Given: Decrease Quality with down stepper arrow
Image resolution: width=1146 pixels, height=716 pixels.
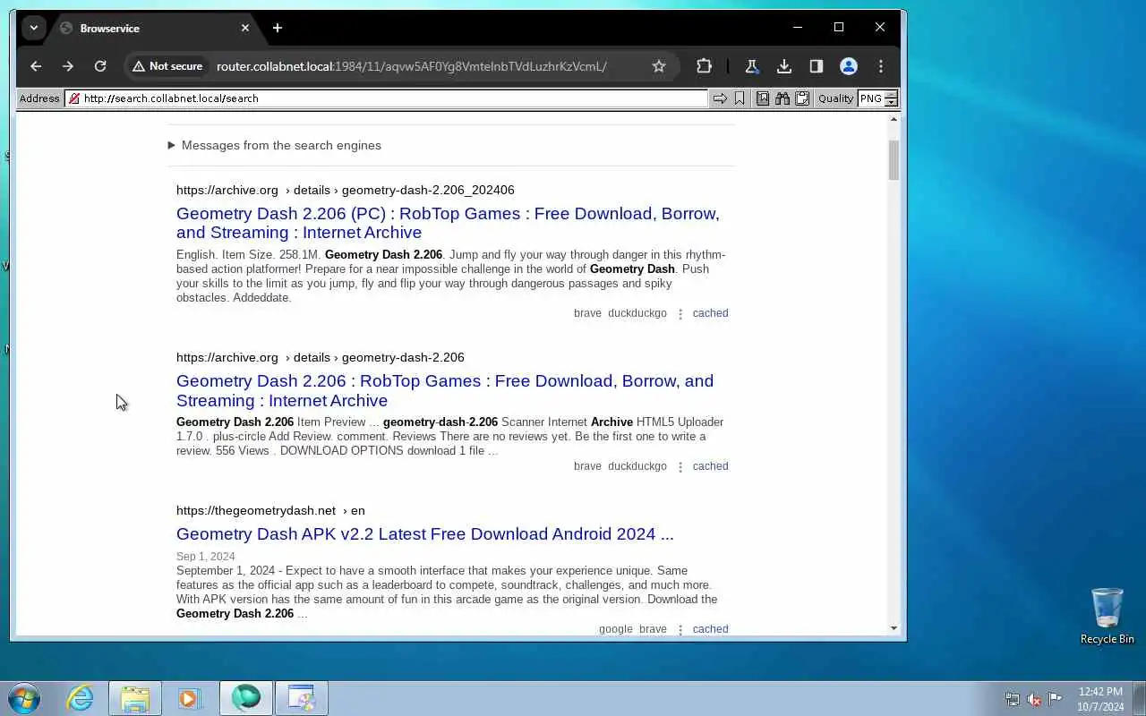Looking at the screenshot, I should pyautogui.click(x=891, y=102).
